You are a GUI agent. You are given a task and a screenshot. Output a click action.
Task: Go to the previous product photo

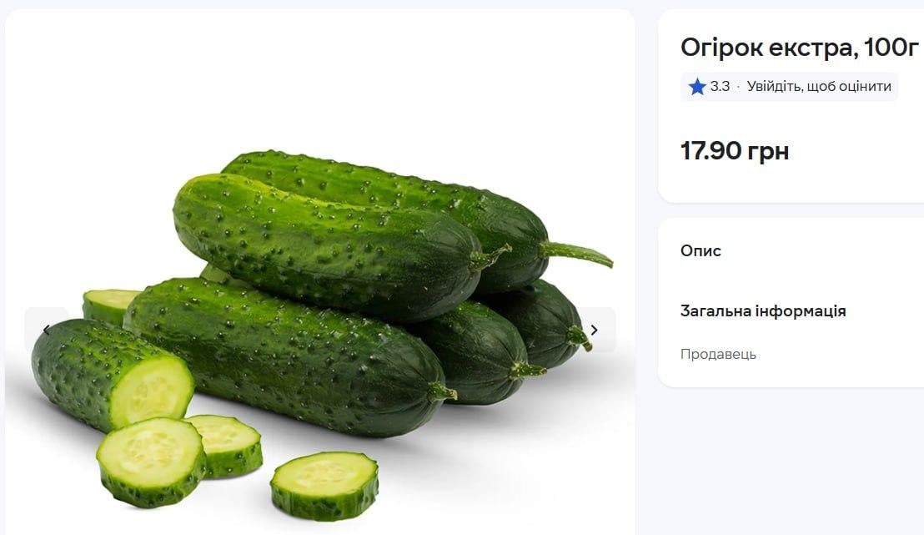(x=46, y=330)
